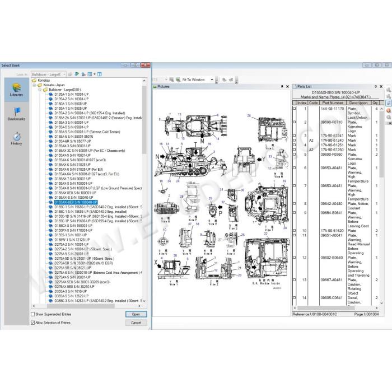The height and width of the screenshot is (392, 392).
Task: Open the Bookmarks section in sidebar
Action: click(x=16, y=114)
